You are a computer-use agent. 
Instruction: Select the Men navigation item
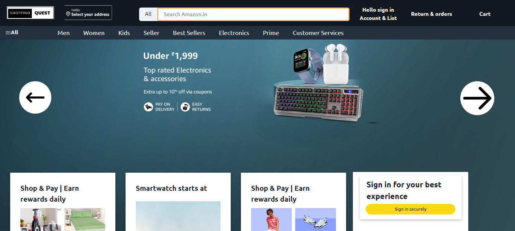[64, 33]
